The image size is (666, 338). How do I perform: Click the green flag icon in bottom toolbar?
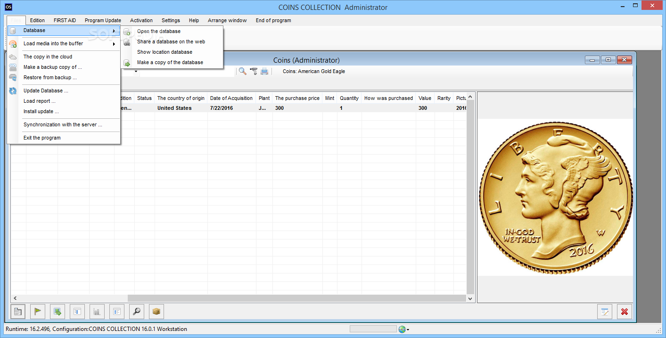click(38, 312)
